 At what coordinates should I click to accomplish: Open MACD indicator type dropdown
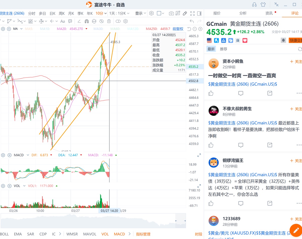pyautogui.click(x=28, y=155)
